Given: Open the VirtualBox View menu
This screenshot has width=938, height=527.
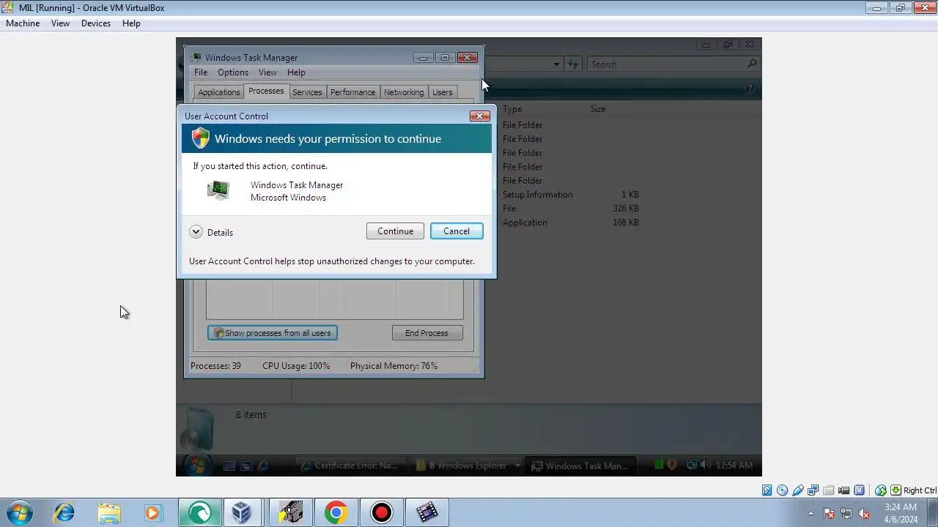Looking at the screenshot, I should (60, 23).
